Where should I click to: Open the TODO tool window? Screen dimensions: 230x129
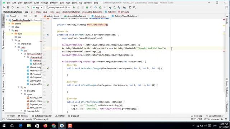[11, 116]
